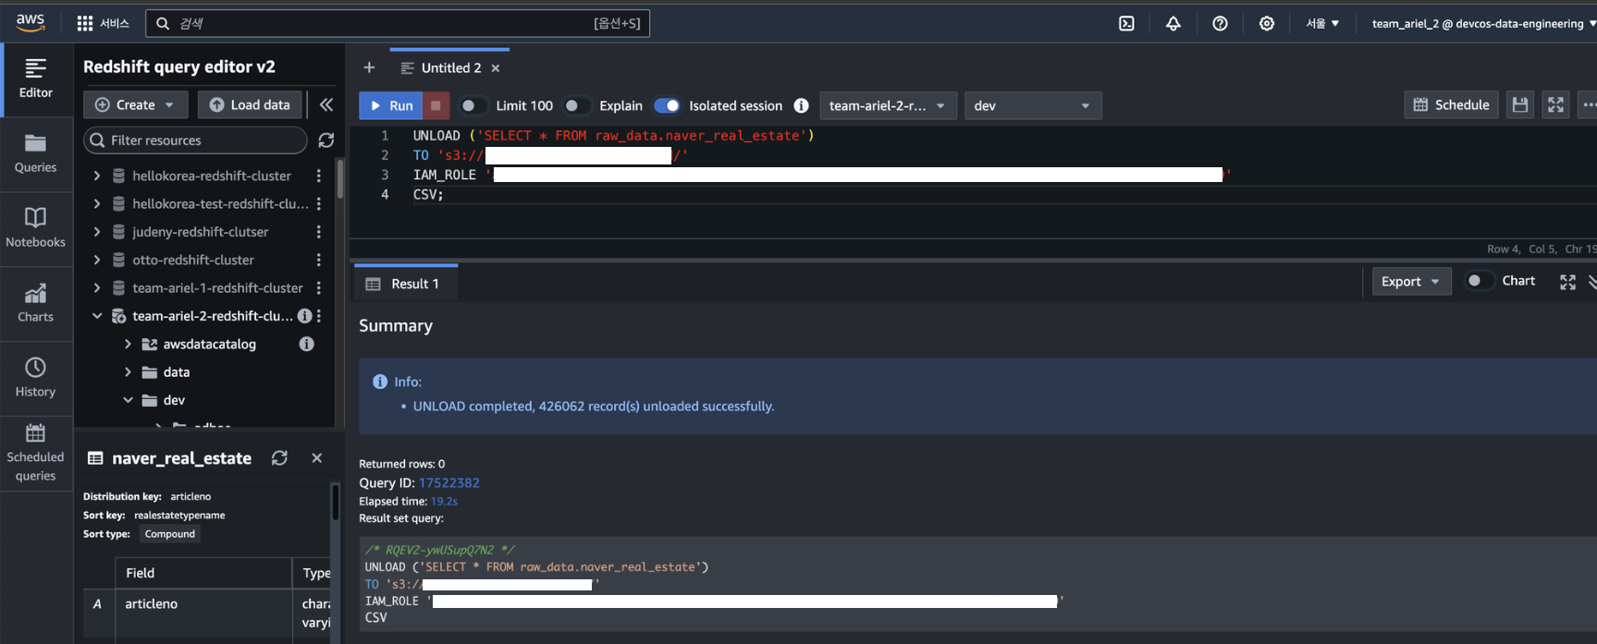
Task: Open Query ID 17522382 link
Action: coord(449,482)
